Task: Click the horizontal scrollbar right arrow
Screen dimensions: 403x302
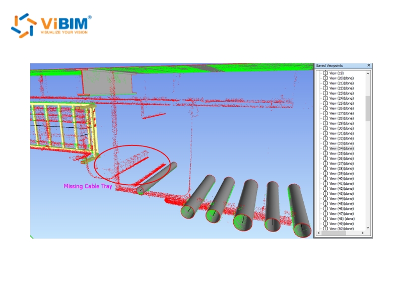Action: (x=363, y=233)
